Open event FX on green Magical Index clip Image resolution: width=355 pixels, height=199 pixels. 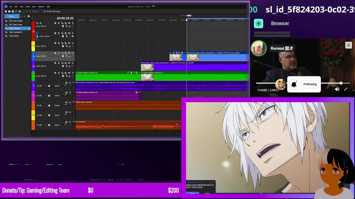tap(136, 73)
